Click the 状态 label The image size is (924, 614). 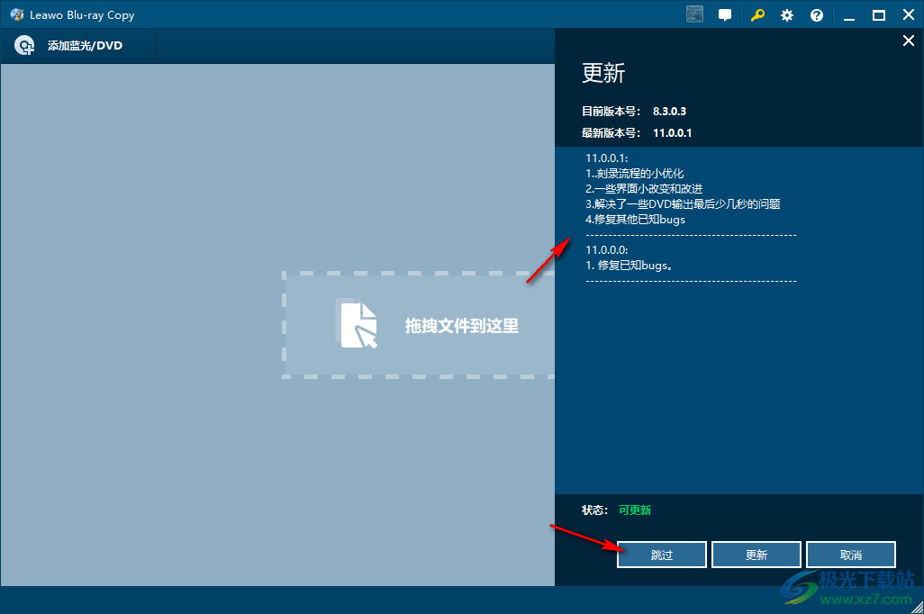point(594,510)
